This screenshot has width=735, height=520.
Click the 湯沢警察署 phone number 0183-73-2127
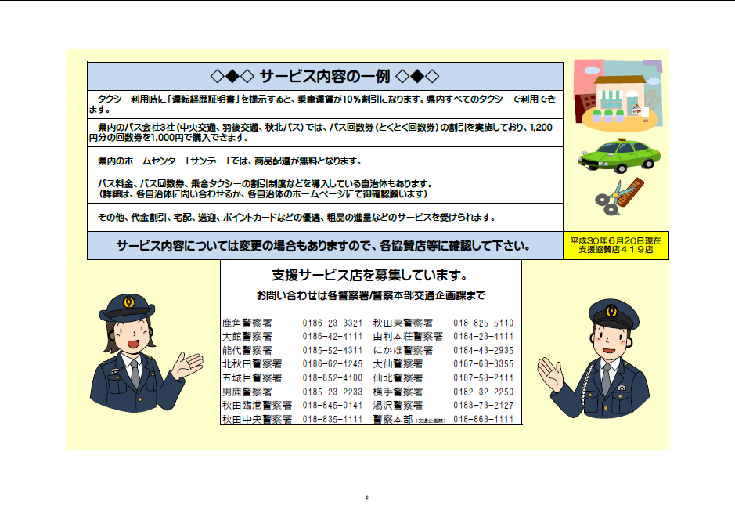(483, 405)
